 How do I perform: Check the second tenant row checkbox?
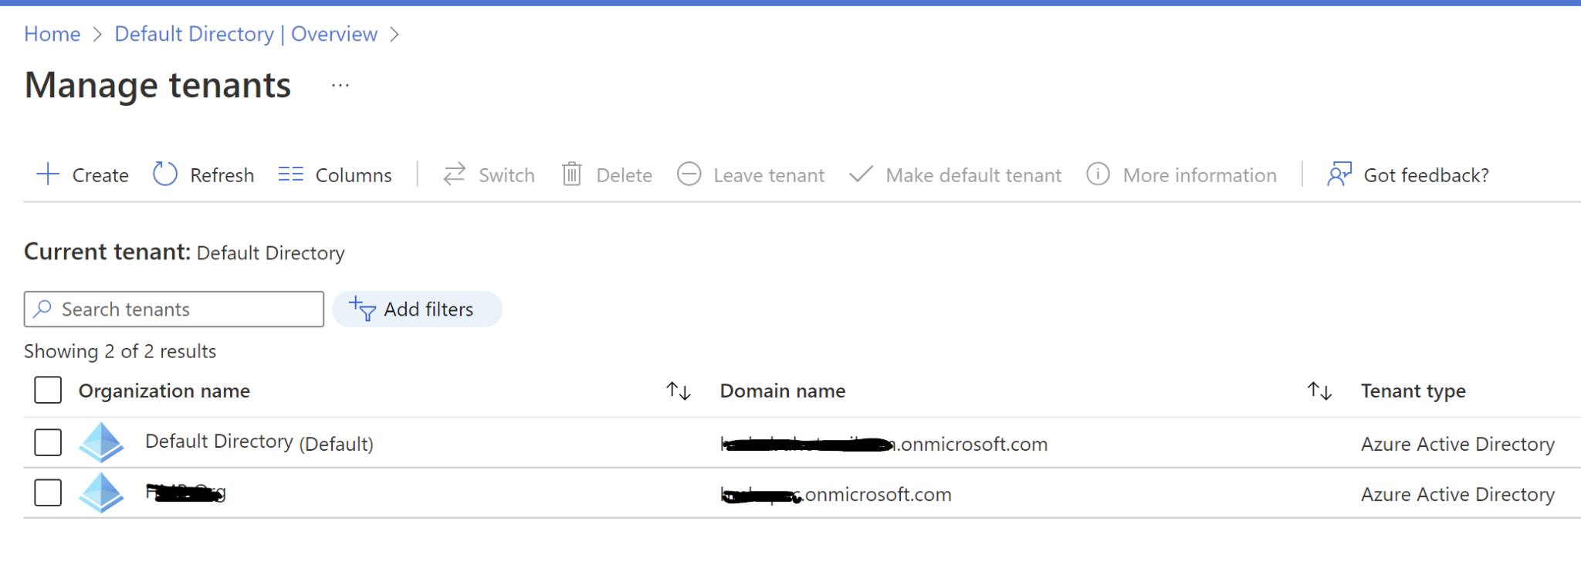(x=47, y=493)
